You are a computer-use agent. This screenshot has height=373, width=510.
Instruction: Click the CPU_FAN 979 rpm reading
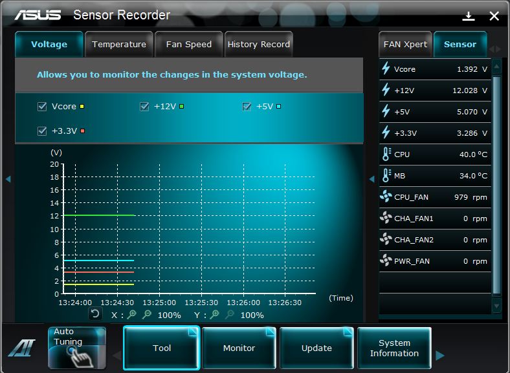471,197
